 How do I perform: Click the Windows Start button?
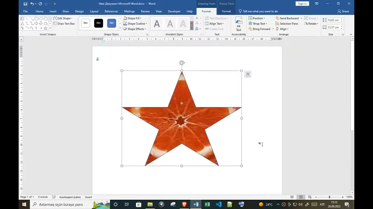[24, 204]
